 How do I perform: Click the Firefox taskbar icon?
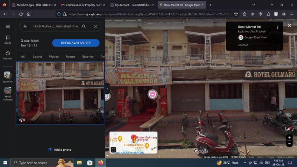coord(101,163)
